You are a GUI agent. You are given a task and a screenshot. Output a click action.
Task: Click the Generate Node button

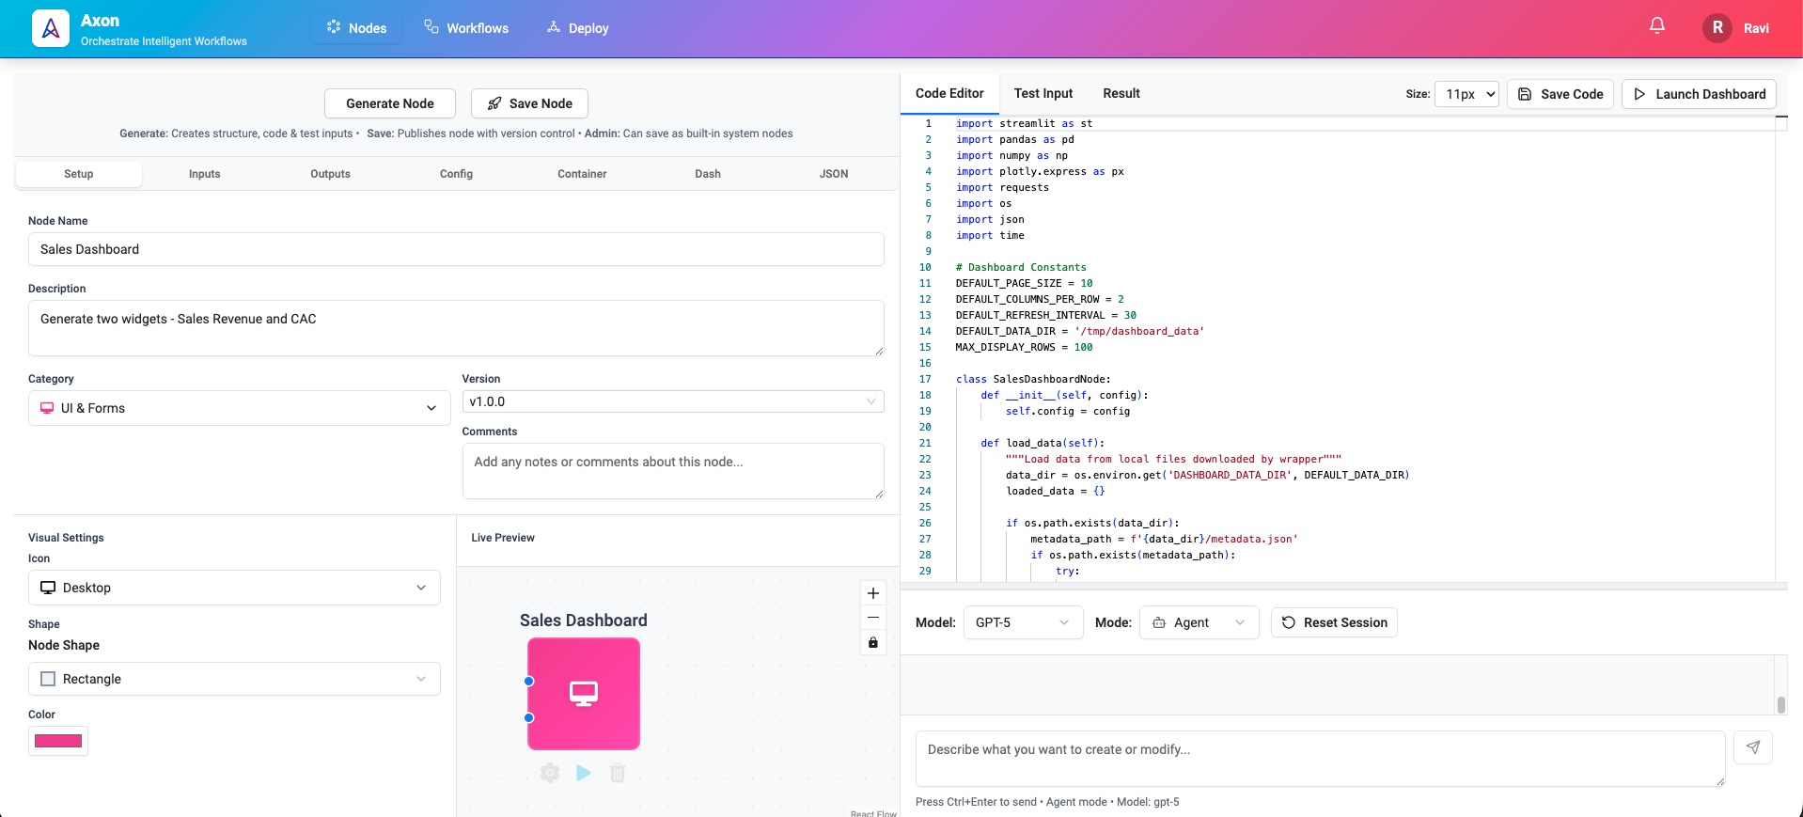pos(390,103)
